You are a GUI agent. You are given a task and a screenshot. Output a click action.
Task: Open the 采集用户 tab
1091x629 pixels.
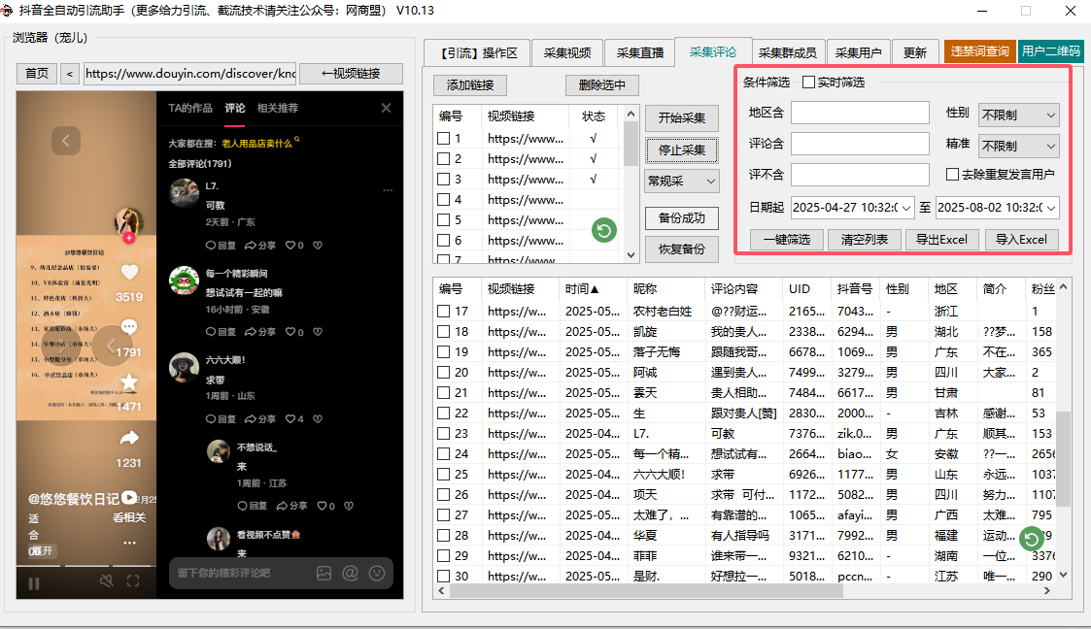pyautogui.click(x=858, y=52)
